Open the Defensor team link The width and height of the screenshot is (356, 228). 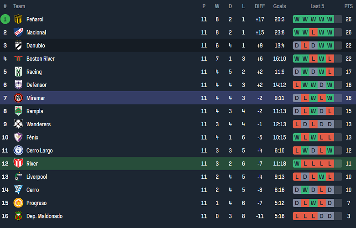click(37, 85)
